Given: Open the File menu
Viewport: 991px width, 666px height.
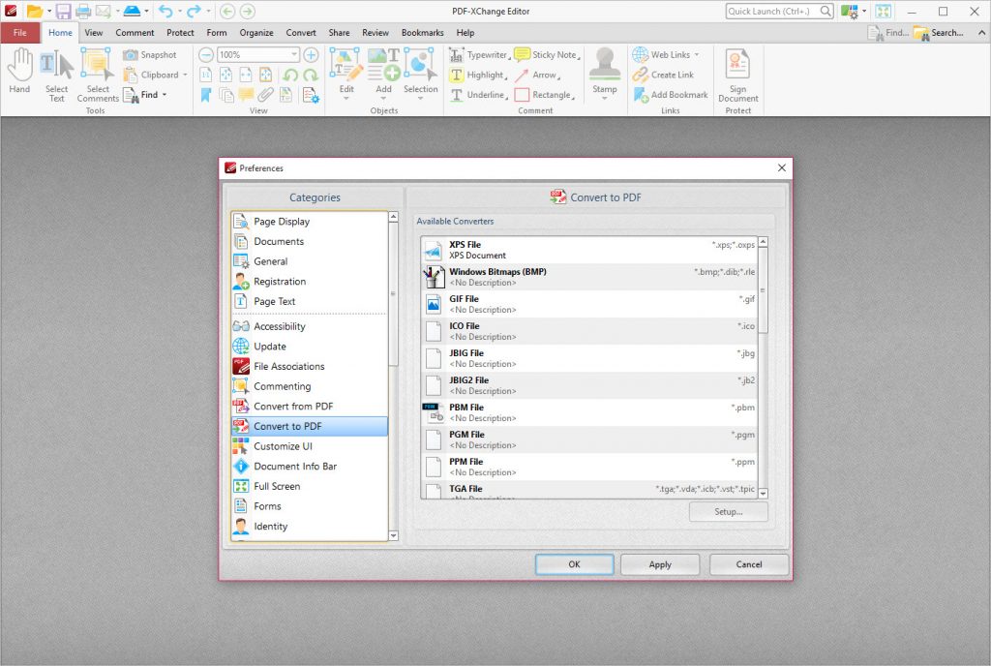Looking at the screenshot, I should click(20, 33).
